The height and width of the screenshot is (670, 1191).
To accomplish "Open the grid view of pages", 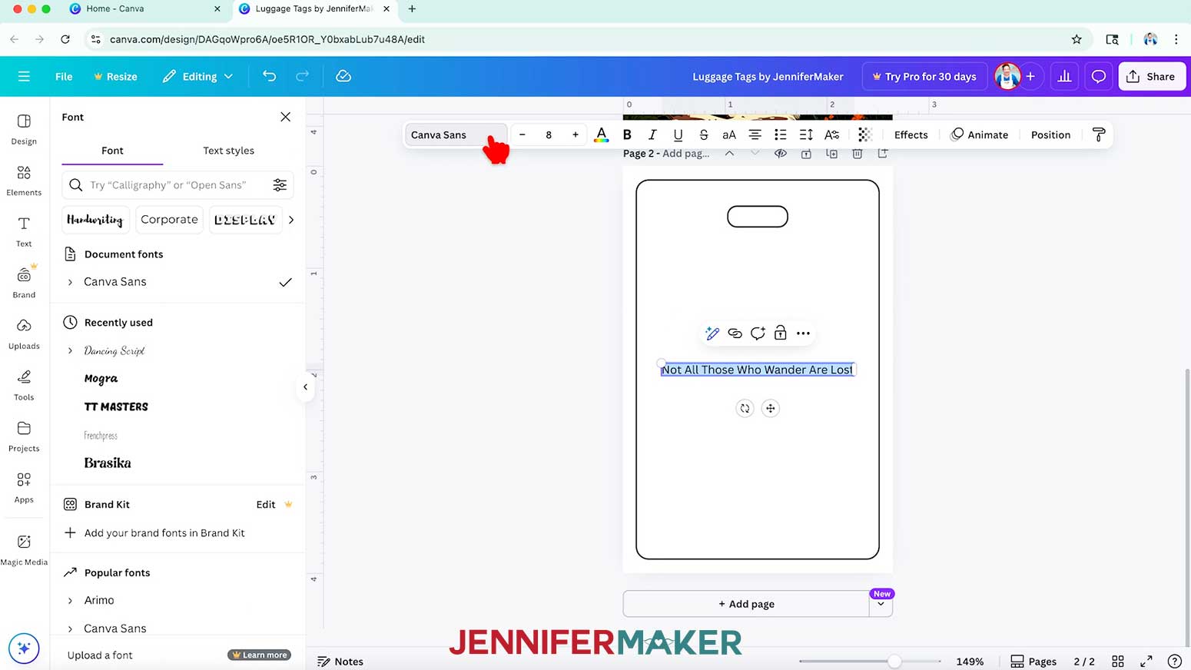I will point(1118,661).
